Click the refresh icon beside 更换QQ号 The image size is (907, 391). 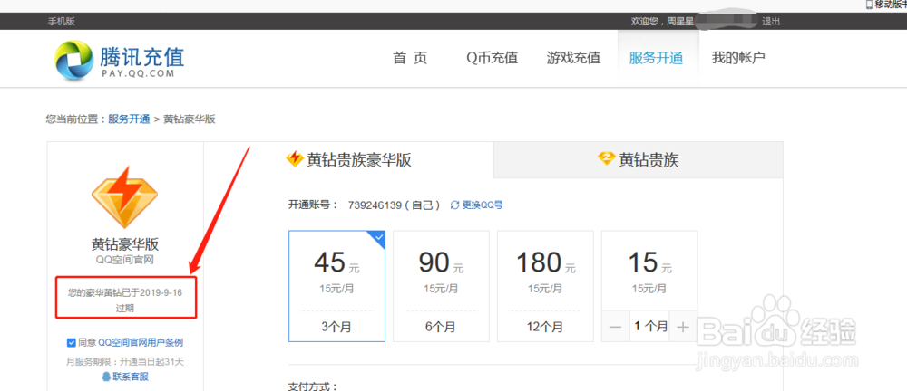tap(454, 205)
